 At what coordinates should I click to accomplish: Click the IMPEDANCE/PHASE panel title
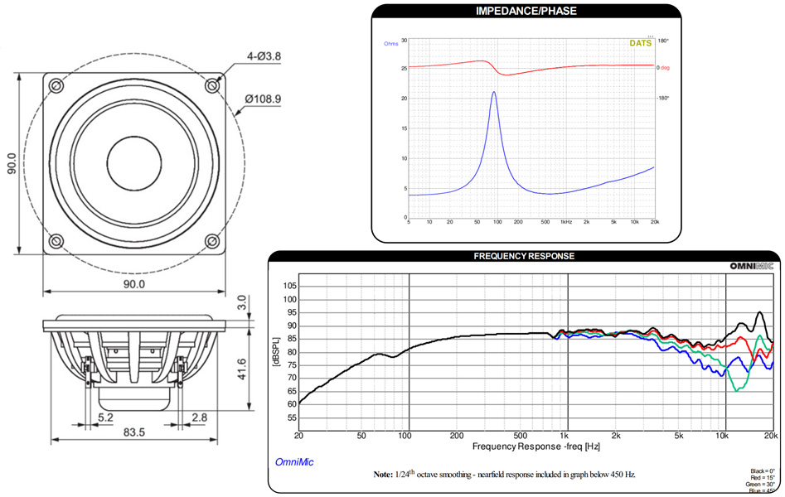point(526,11)
